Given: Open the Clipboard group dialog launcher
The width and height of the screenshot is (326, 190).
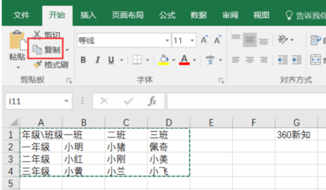Looking at the screenshot, I should click(x=69, y=80).
